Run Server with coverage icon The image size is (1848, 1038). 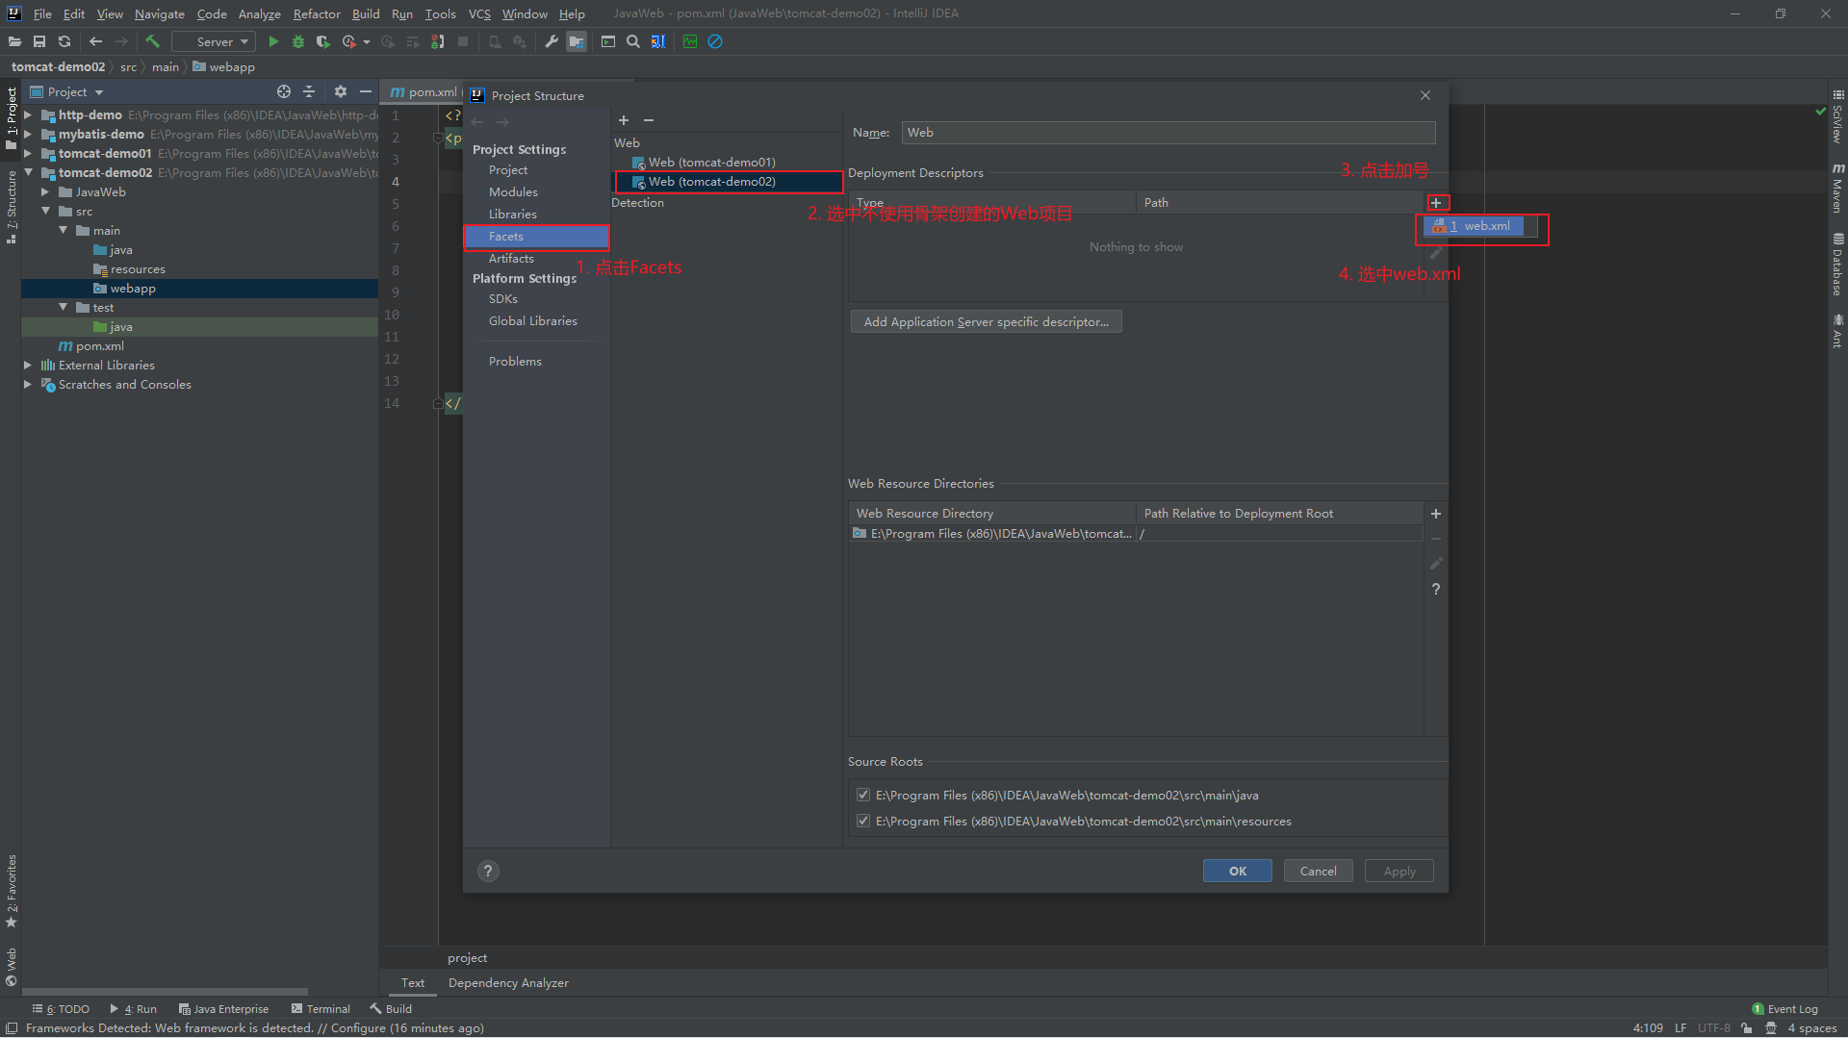point(323,41)
